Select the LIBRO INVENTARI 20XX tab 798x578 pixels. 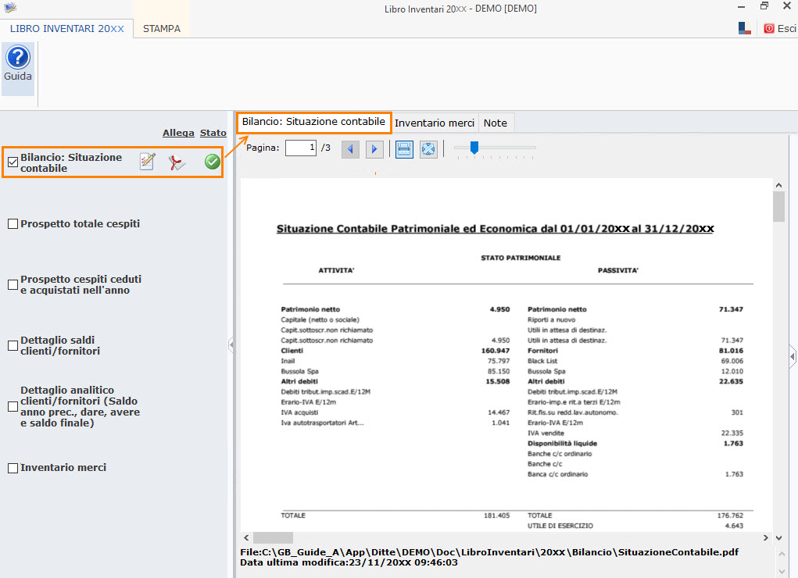66,28
